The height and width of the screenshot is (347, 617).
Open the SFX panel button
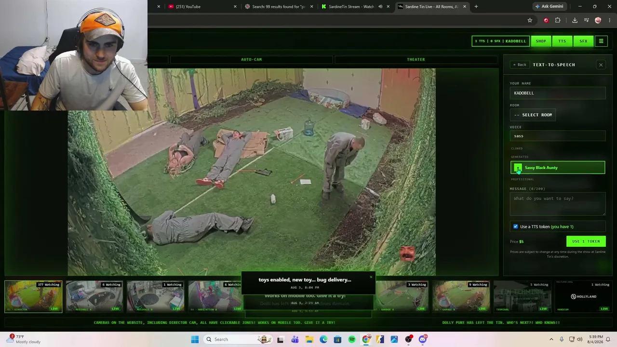coord(583,41)
